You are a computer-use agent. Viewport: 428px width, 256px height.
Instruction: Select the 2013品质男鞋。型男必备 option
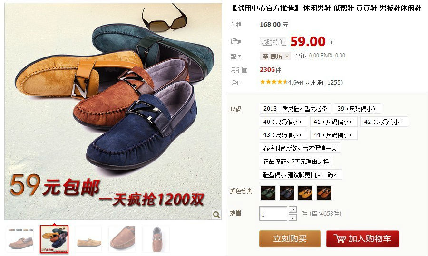(x=295, y=108)
